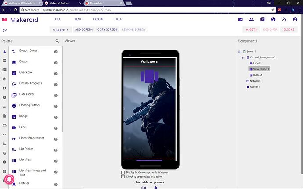Pick the Linear Progressbar palette component

32,138
